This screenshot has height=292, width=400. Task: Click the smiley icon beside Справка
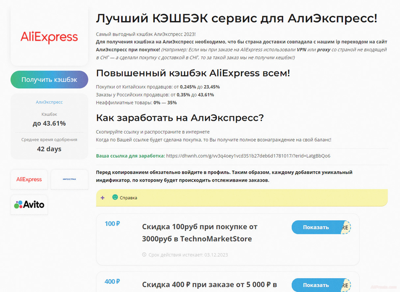pos(114,197)
